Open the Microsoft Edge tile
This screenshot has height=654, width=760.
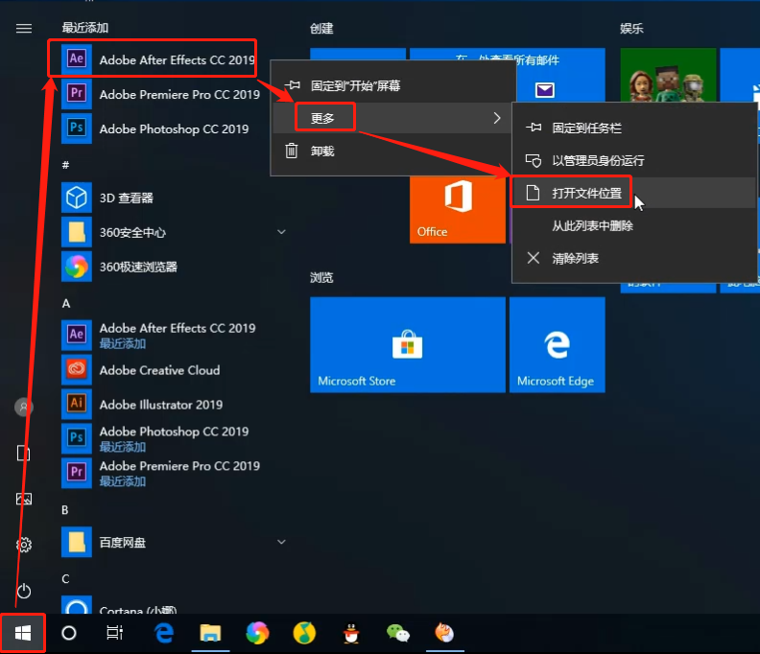pos(557,344)
